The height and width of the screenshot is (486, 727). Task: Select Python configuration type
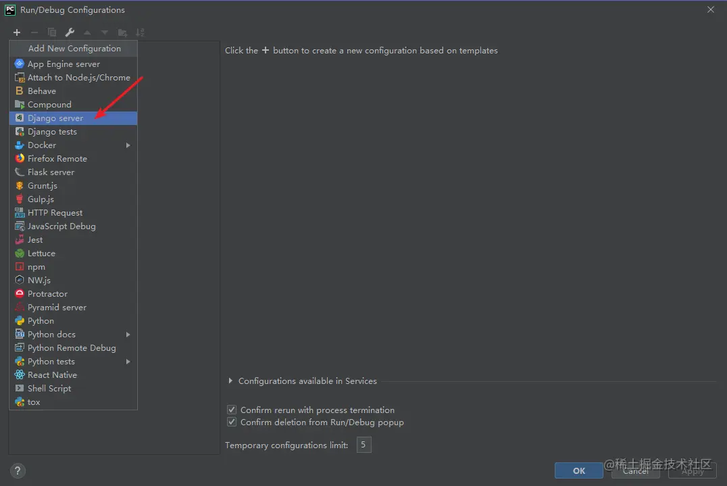pos(73,321)
